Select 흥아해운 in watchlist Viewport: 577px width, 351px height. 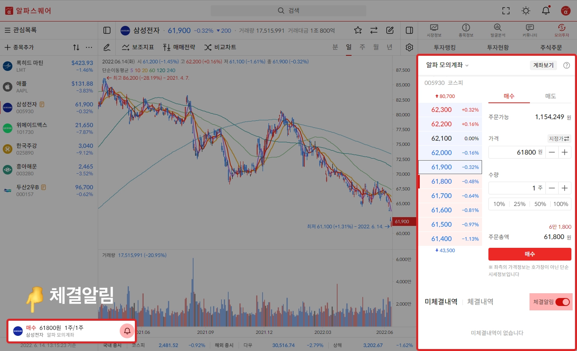(x=49, y=169)
